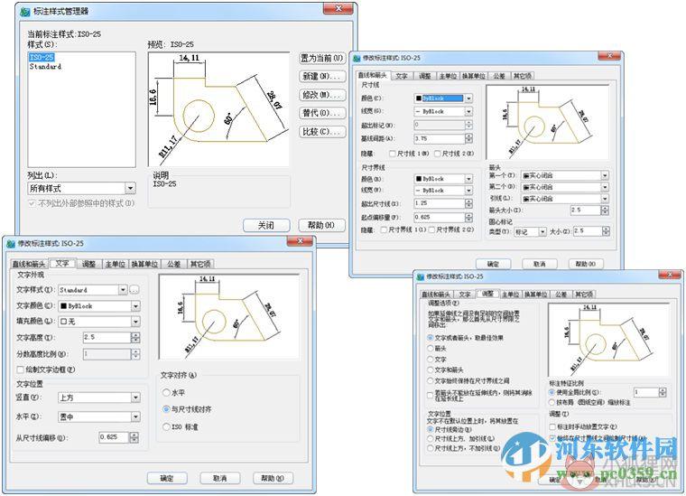Select 文字始终保持在尺寸界线之间 radio
This screenshot has height=496, width=686.
pyautogui.click(x=431, y=381)
